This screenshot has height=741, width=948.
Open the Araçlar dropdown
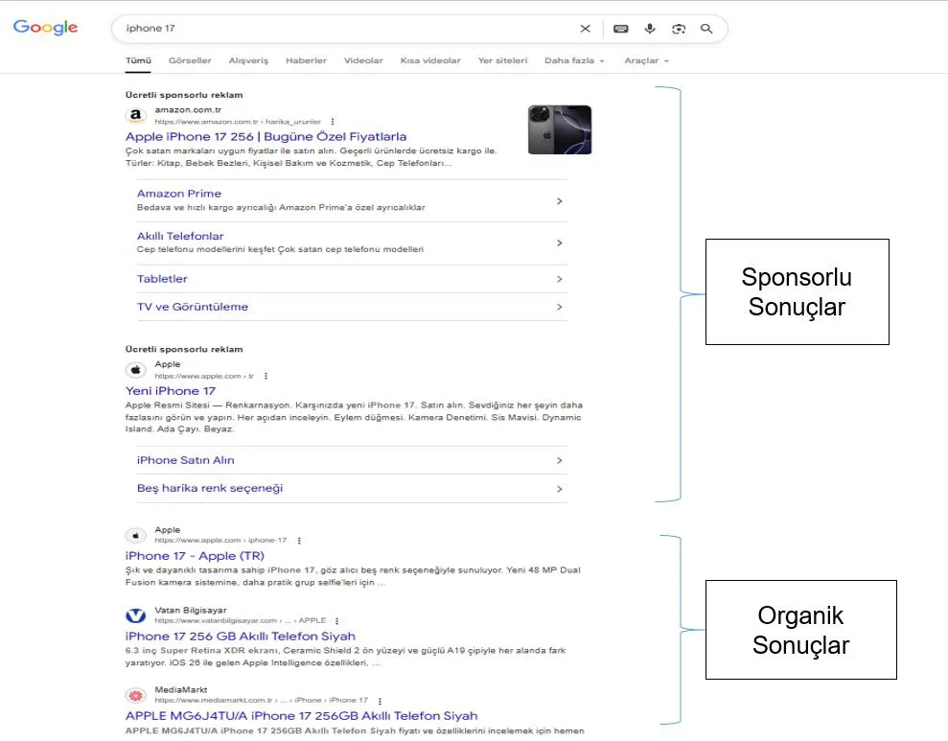(646, 60)
